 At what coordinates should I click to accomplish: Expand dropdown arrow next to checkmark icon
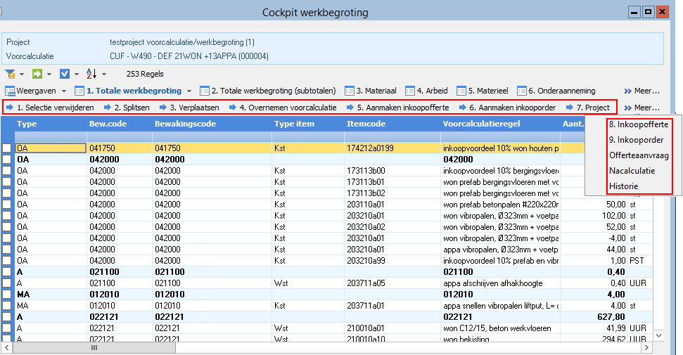point(77,74)
